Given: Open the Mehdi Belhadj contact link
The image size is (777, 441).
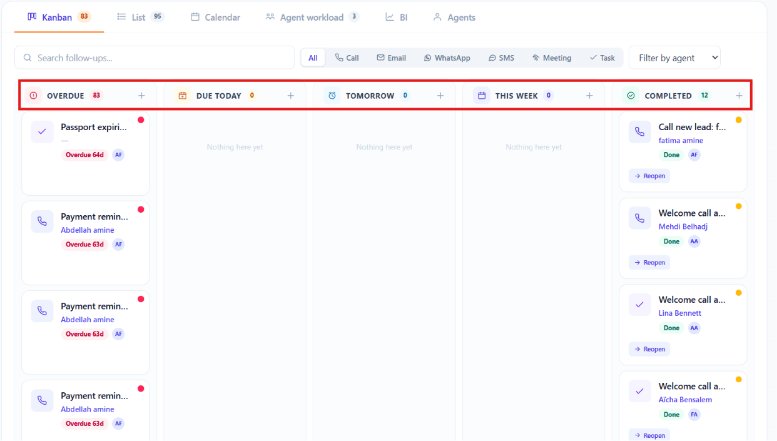Looking at the screenshot, I should click(x=683, y=227).
